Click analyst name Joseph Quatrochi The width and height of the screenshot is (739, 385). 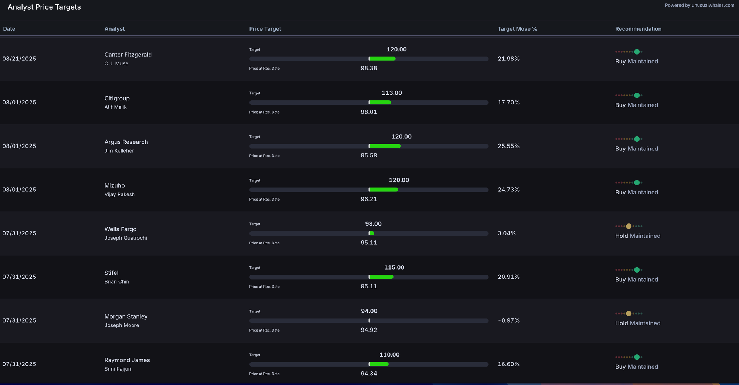coord(126,238)
